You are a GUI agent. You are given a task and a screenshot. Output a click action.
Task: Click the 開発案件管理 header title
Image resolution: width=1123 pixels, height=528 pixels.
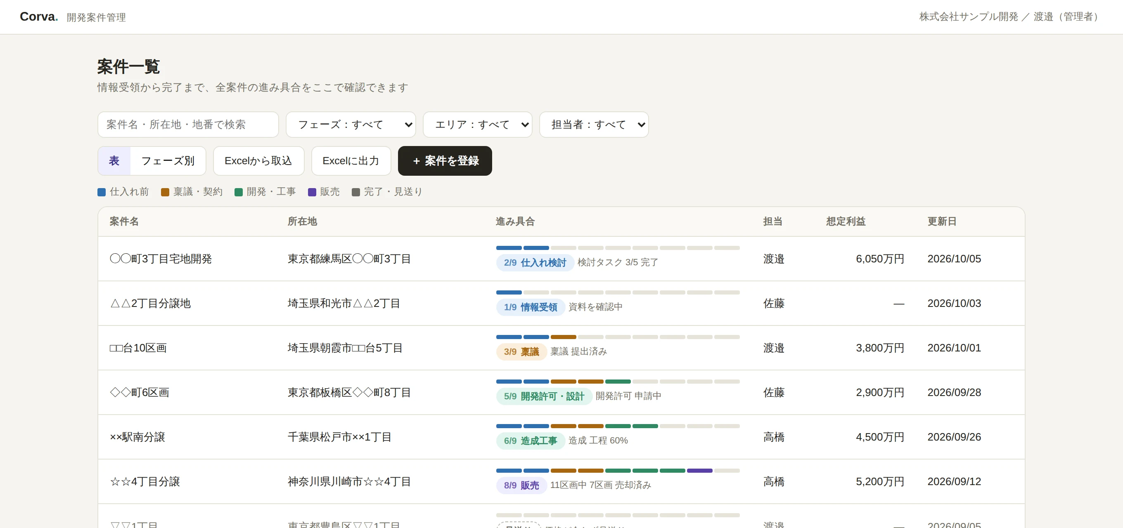pos(96,17)
